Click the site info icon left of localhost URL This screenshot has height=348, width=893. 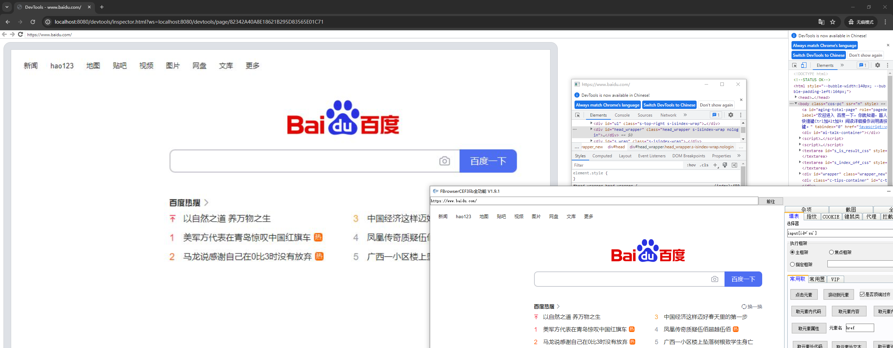click(x=48, y=22)
